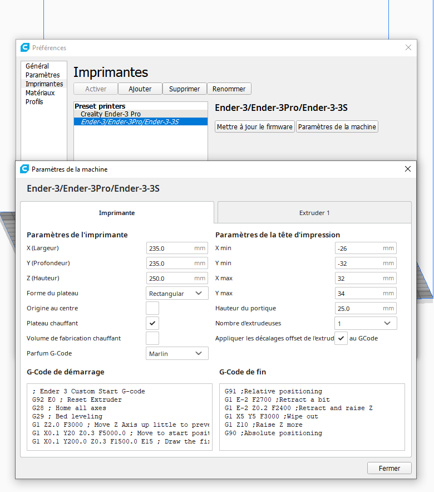Open Paramètres in the Préférences sidebar
Image resolution: width=434 pixels, height=492 pixels.
43,75
